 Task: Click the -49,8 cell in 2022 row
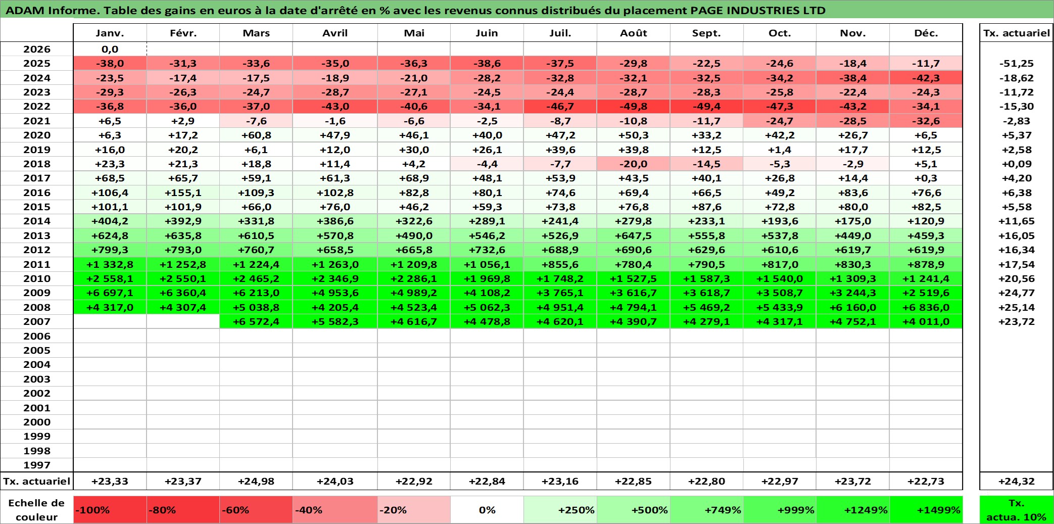coord(634,106)
